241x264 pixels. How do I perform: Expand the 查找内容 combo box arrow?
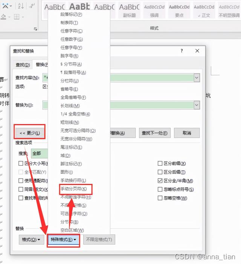197,78
